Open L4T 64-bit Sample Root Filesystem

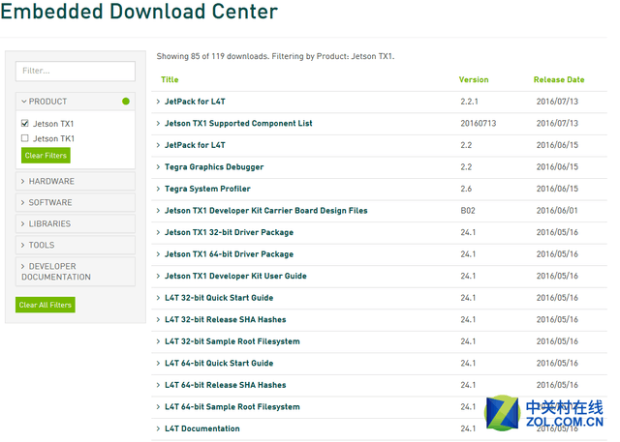coord(232,407)
